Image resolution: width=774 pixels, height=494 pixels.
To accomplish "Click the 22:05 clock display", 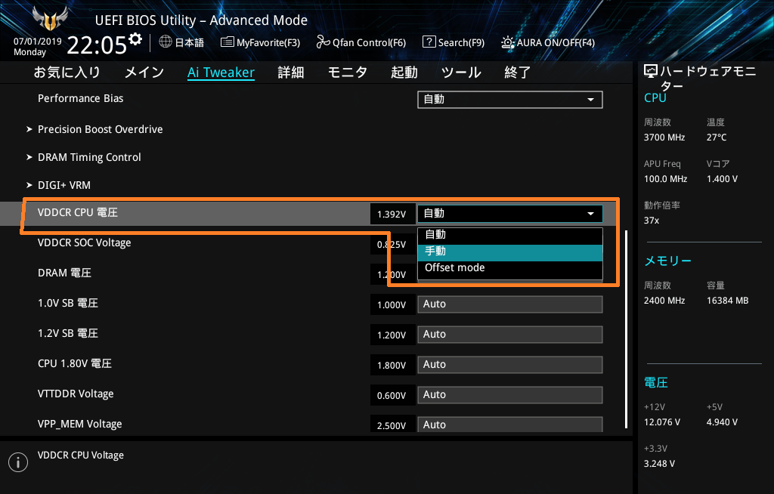I will [97, 45].
